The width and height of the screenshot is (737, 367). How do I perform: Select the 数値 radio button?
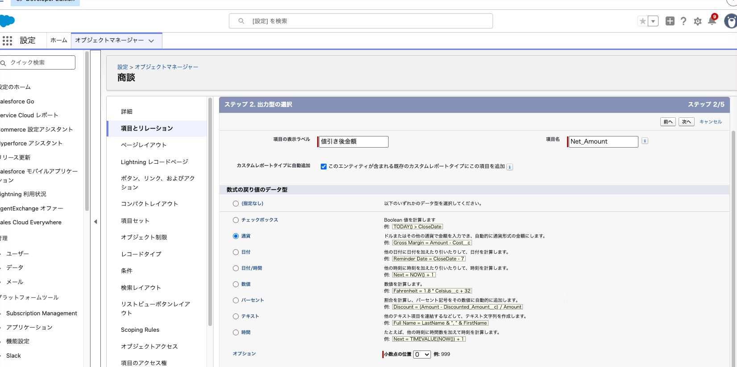pos(236,284)
